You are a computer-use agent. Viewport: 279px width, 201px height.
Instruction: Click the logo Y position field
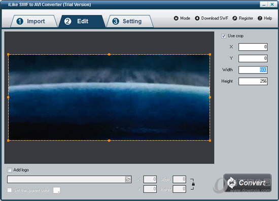(x=150, y=189)
